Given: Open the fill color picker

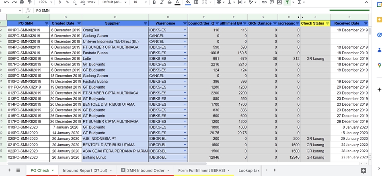Looking at the screenshot, I should pos(188,2).
